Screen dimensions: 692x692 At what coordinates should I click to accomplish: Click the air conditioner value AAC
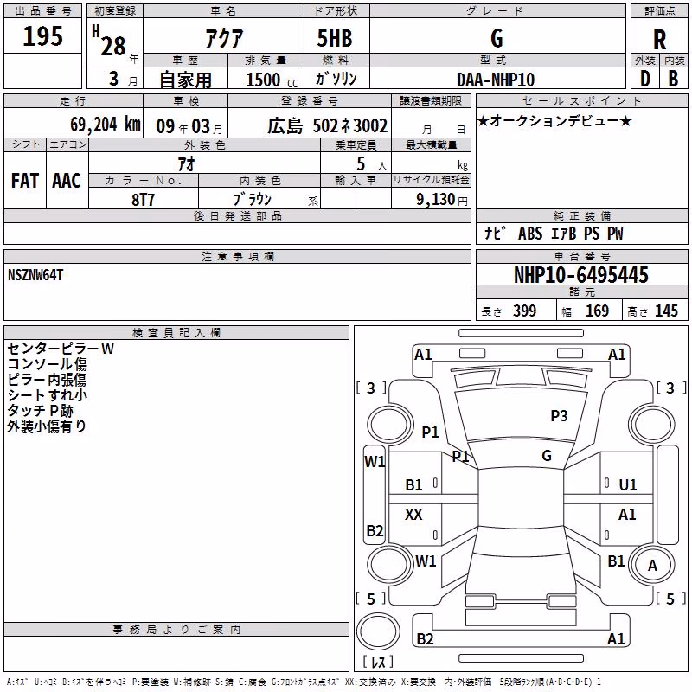pos(67,181)
